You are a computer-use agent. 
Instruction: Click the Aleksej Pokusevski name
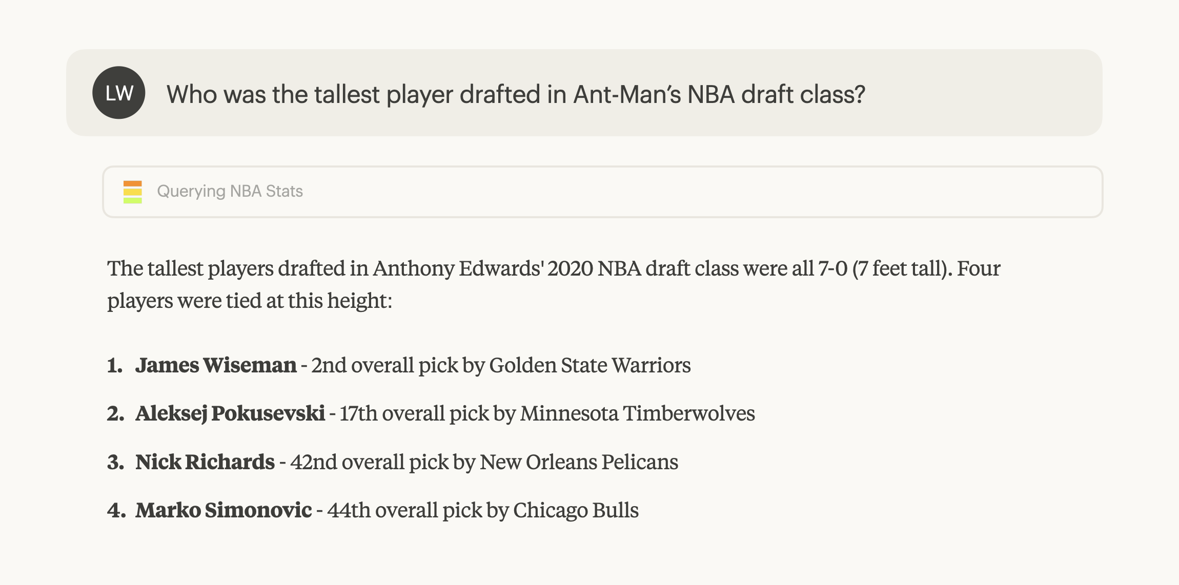[230, 413]
